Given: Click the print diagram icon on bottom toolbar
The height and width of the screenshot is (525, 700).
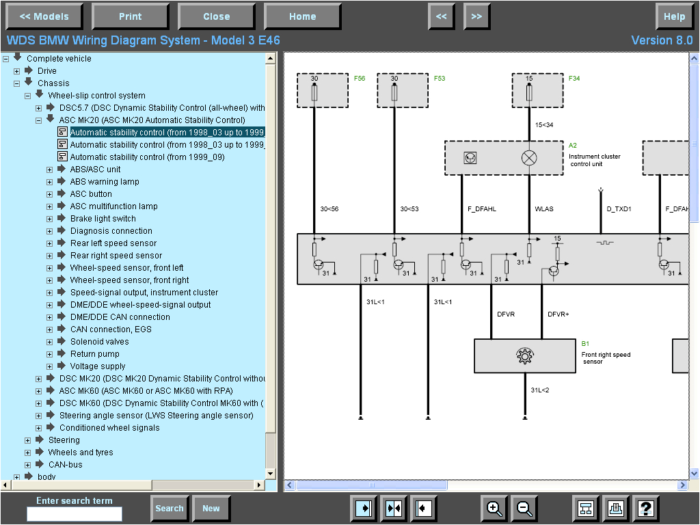Looking at the screenshot, I should [x=614, y=509].
